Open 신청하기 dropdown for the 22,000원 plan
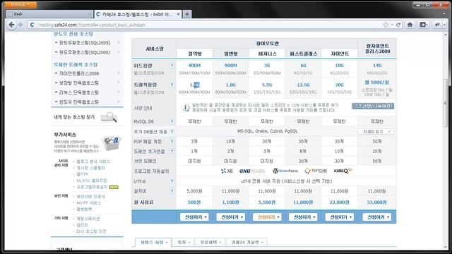The height and width of the screenshot is (254, 452). pos(339,217)
